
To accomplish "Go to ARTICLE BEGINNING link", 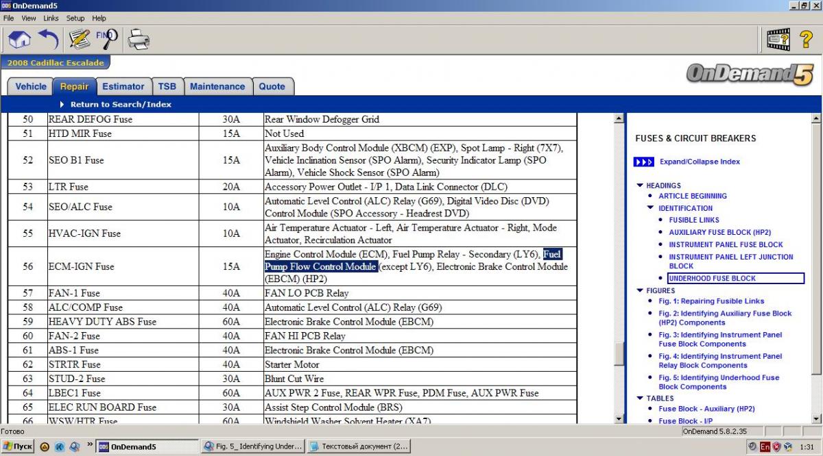I will 693,196.
